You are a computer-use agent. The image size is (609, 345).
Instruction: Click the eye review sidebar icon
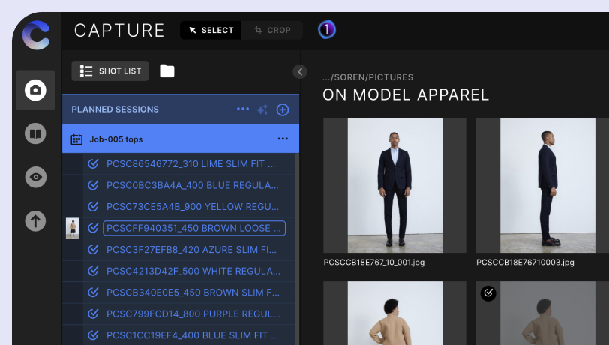coord(35,178)
